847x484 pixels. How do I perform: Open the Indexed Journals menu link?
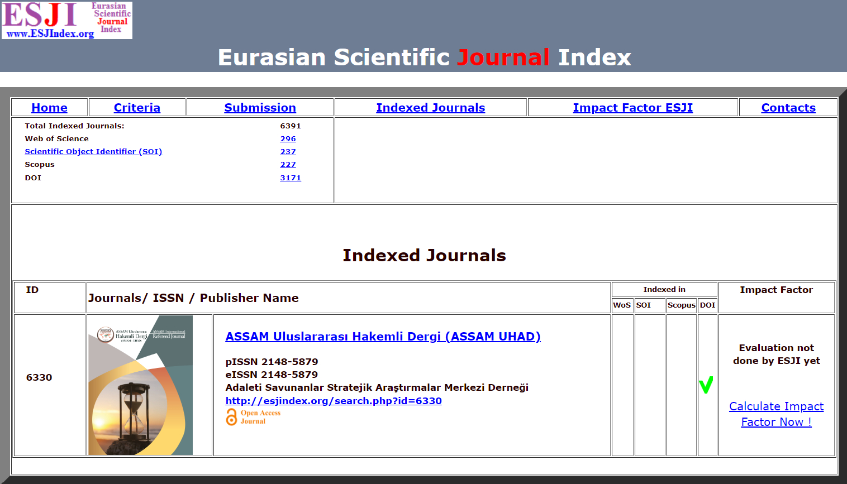(430, 108)
